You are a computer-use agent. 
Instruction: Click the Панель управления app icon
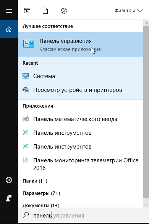pos(29,44)
